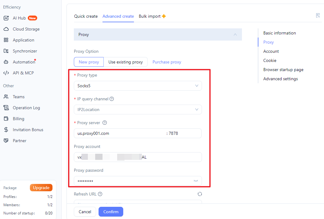Switch to the Quick create tab
324x219 pixels.
(86, 16)
